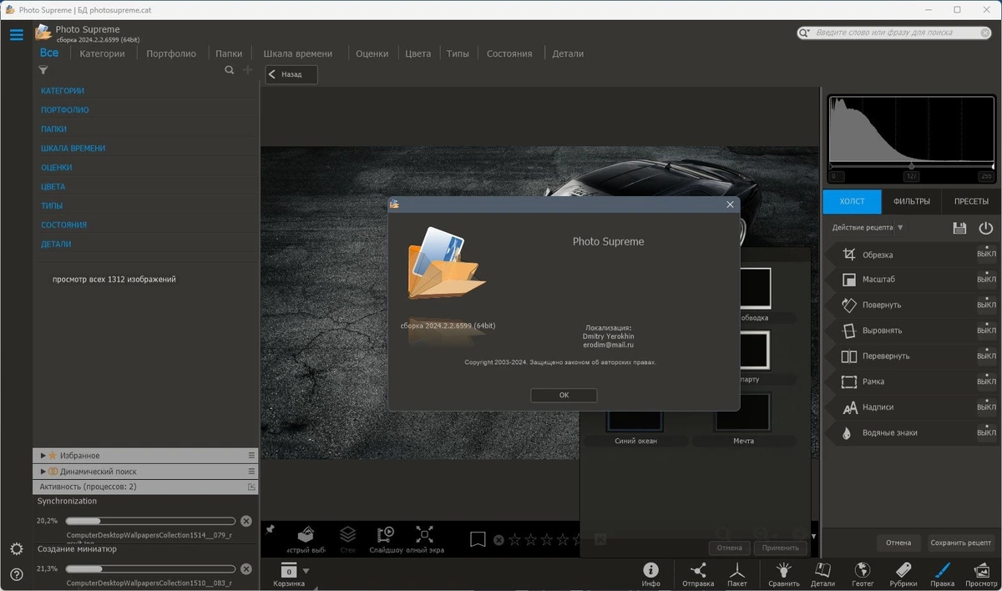The image size is (1002, 591).
Task: Cancel the Synchronization process
Action: point(245,521)
